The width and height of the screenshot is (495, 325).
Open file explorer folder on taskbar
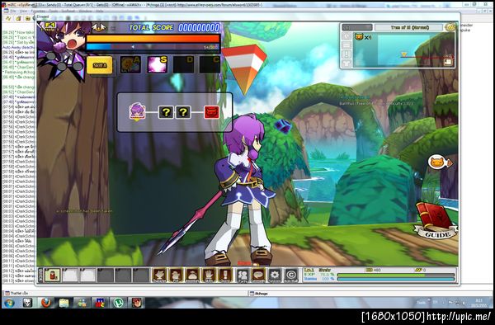tap(64, 303)
